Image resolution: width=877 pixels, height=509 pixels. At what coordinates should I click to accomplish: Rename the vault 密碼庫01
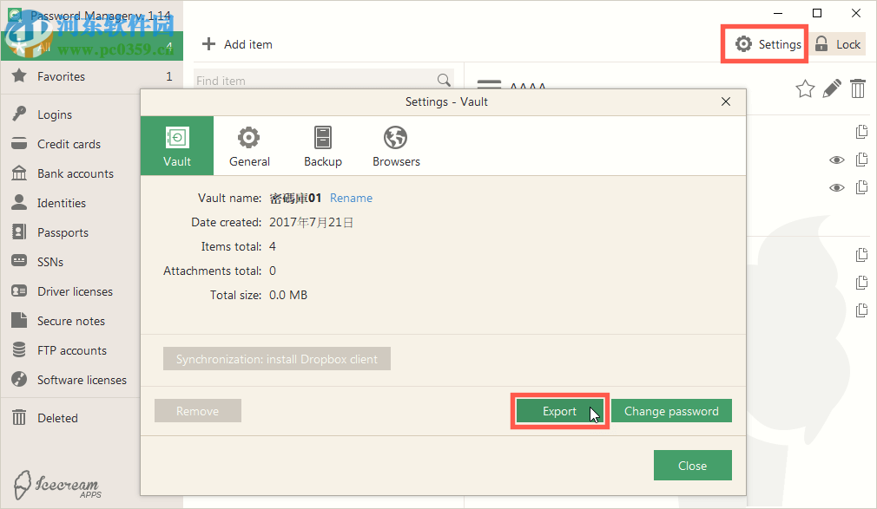pyautogui.click(x=351, y=198)
